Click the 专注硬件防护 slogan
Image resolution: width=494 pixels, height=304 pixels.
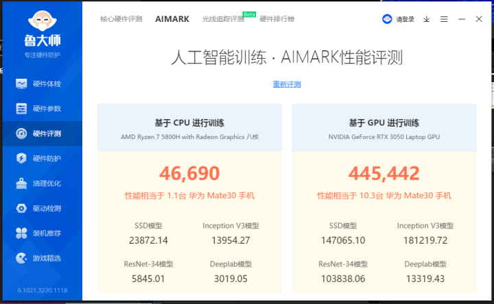coord(43,55)
